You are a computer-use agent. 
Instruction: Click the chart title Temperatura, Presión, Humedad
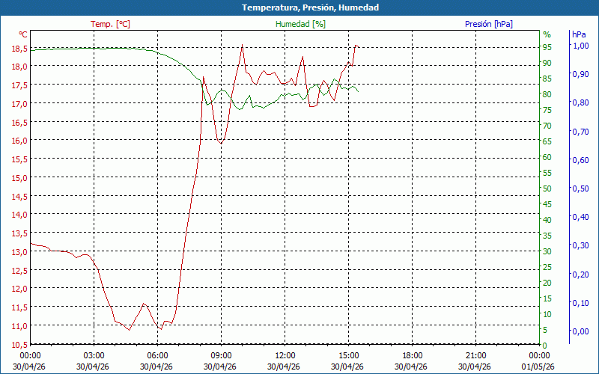coord(299,7)
